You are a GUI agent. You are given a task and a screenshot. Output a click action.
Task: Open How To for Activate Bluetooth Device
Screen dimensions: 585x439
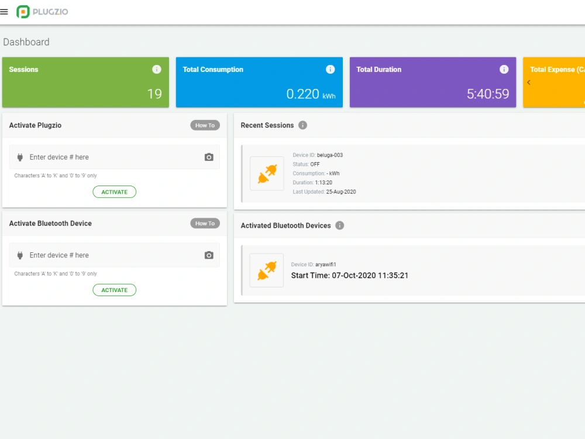point(205,223)
